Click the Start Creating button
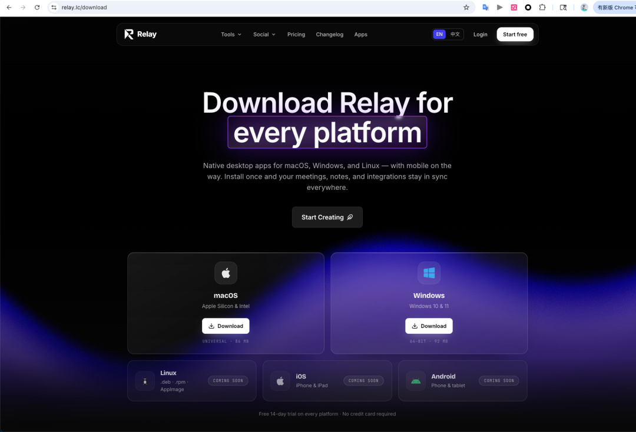 click(327, 217)
